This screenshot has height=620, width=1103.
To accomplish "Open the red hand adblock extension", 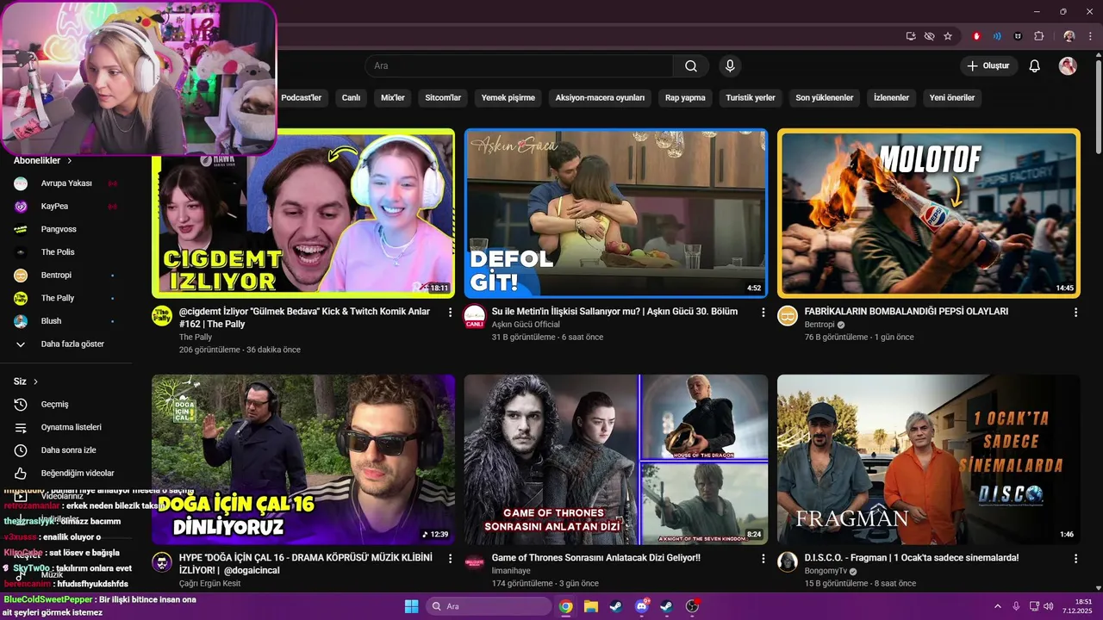I will pos(976,36).
